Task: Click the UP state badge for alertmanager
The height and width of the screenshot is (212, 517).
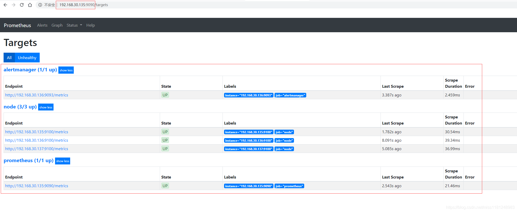Action: coord(165,95)
